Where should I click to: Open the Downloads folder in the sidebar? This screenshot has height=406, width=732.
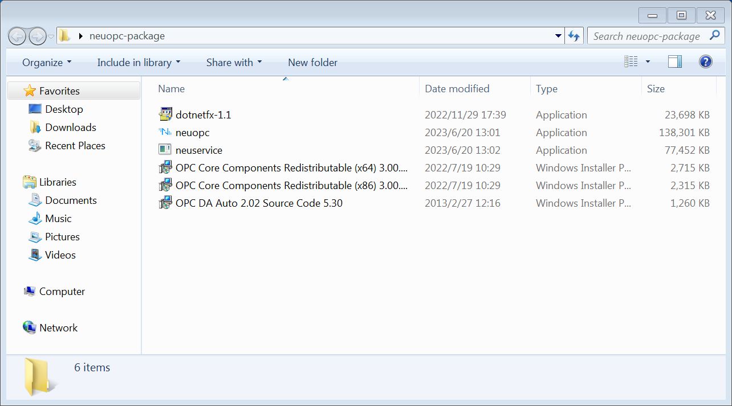coord(71,127)
